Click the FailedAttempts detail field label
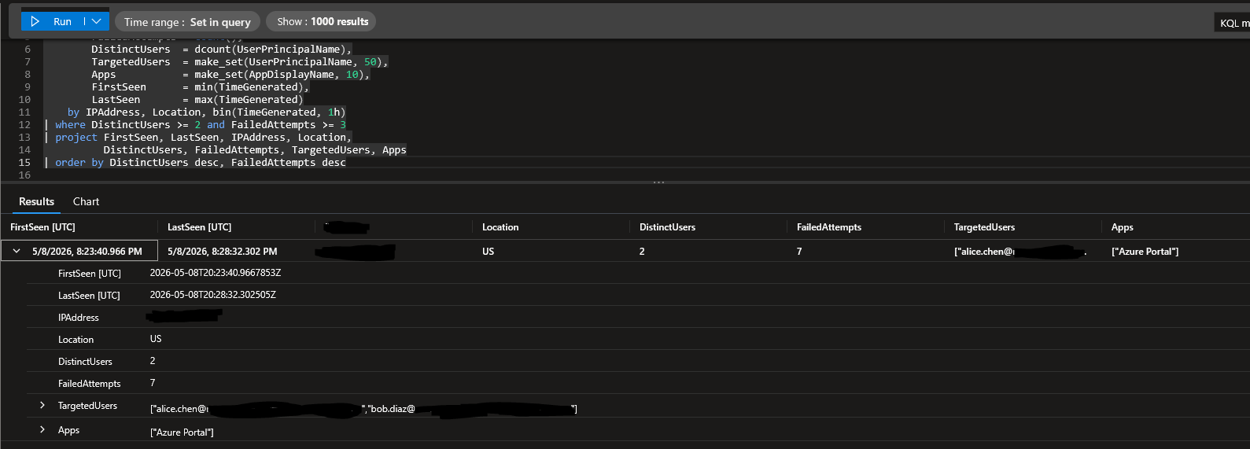The width and height of the screenshot is (1250, 449). 90,384
